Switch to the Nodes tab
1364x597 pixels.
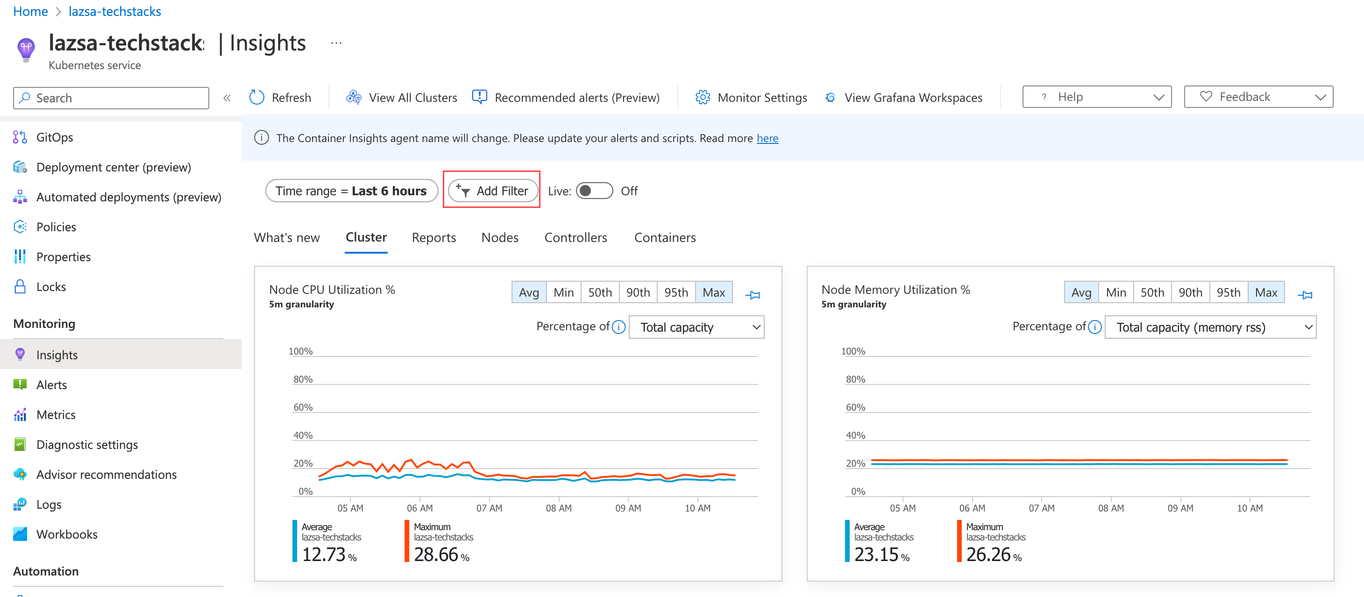(x=500, y=238)
